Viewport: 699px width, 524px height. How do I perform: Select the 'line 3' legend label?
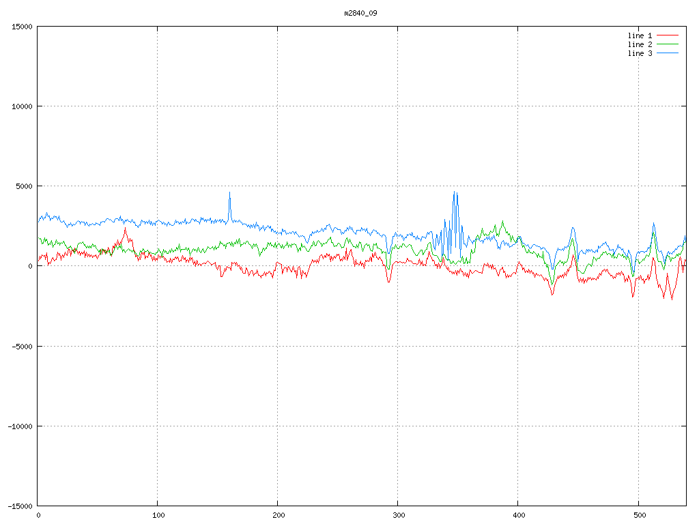point(640,53)
